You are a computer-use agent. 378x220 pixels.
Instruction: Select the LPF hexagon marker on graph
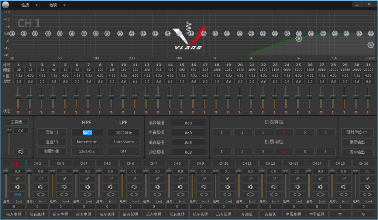tap(371, 45)
